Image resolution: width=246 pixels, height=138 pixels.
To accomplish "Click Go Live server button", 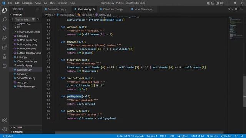I will click(213, 136).
